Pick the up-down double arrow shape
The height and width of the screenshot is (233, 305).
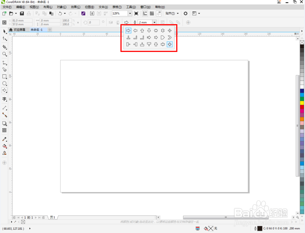point(163,31)
